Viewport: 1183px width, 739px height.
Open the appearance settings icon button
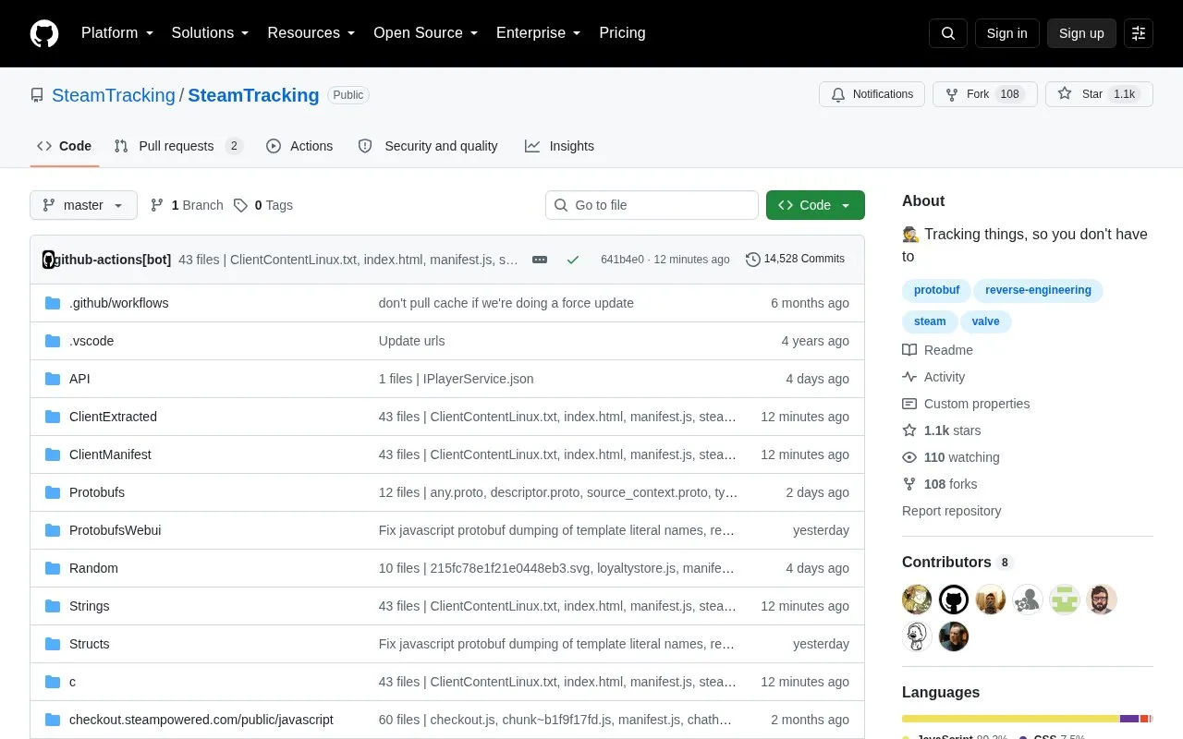(1139, 33)
